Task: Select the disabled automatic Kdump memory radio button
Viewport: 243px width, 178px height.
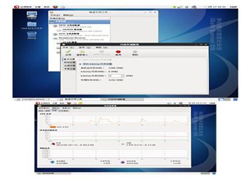Action: (80, 60)
